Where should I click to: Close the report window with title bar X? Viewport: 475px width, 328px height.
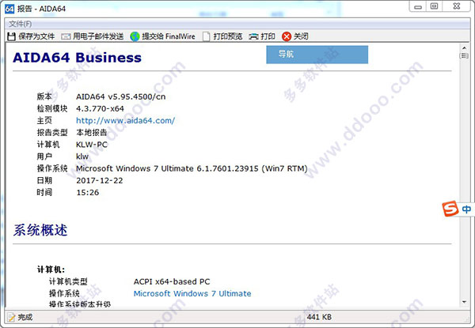tap(457, 6)
